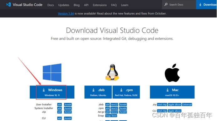Click the Linux Tux penguin image

(112, 72)
